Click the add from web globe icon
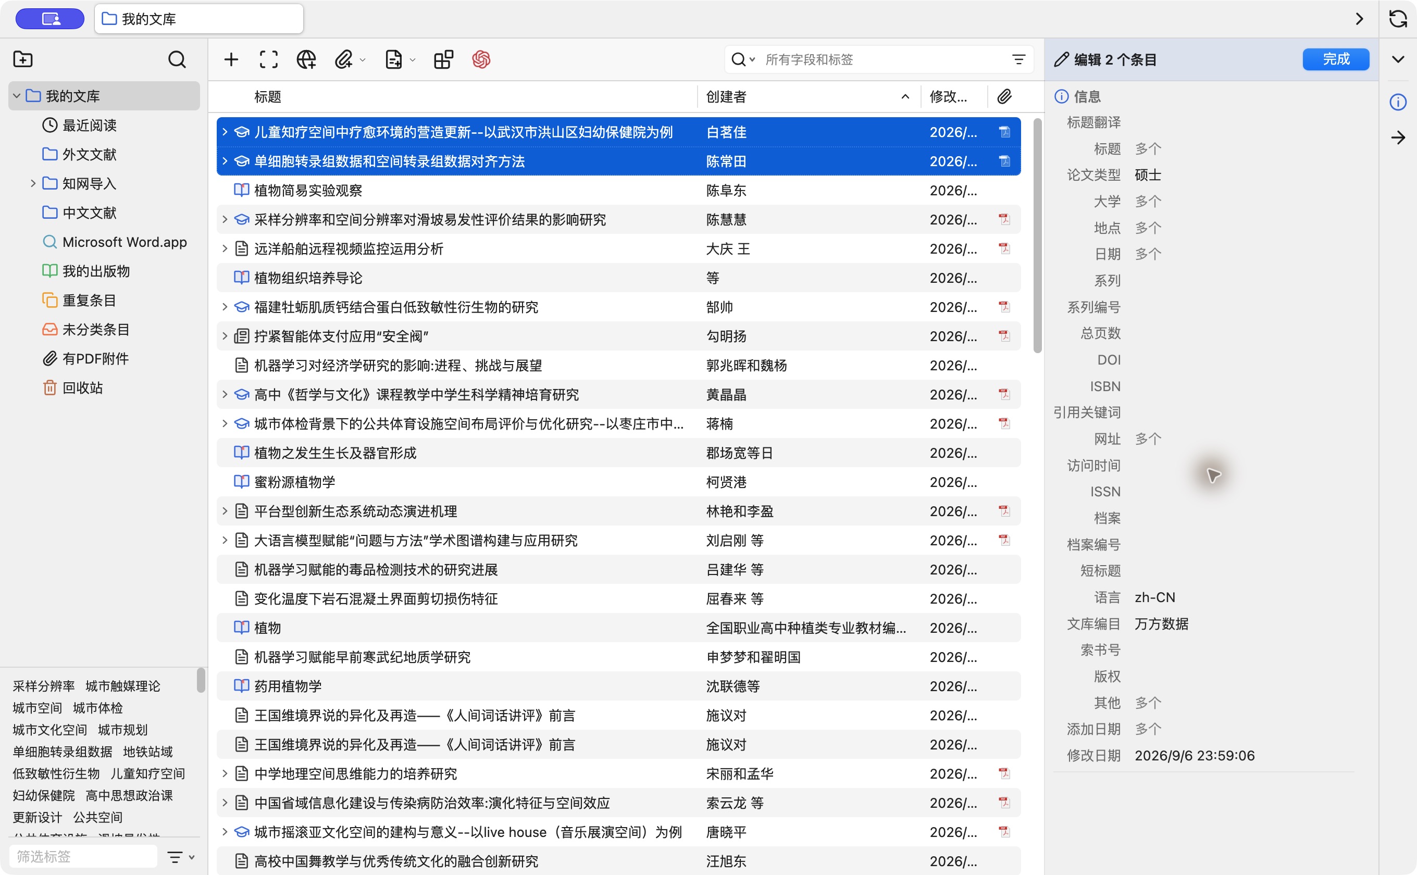The width and height of the screenshot is (1417, 875). pyautogui.click(x=306, y=59)
